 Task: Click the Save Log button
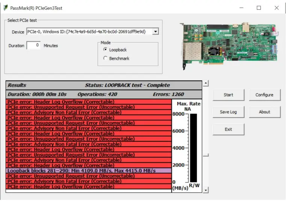228,112
